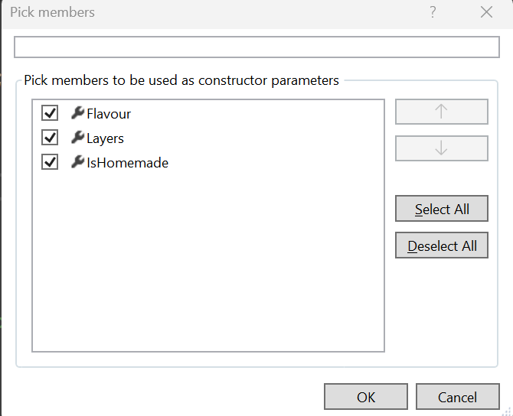Close the Pick members dialog

pos(486,12)
